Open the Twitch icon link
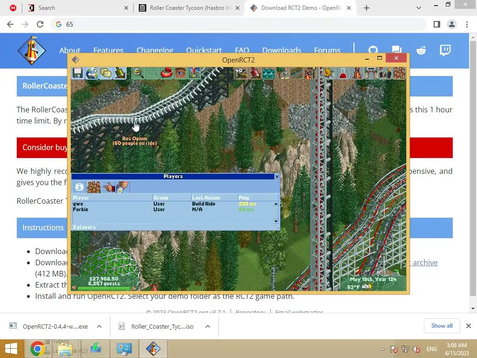 pyautogui.click(x=445, y=50)
